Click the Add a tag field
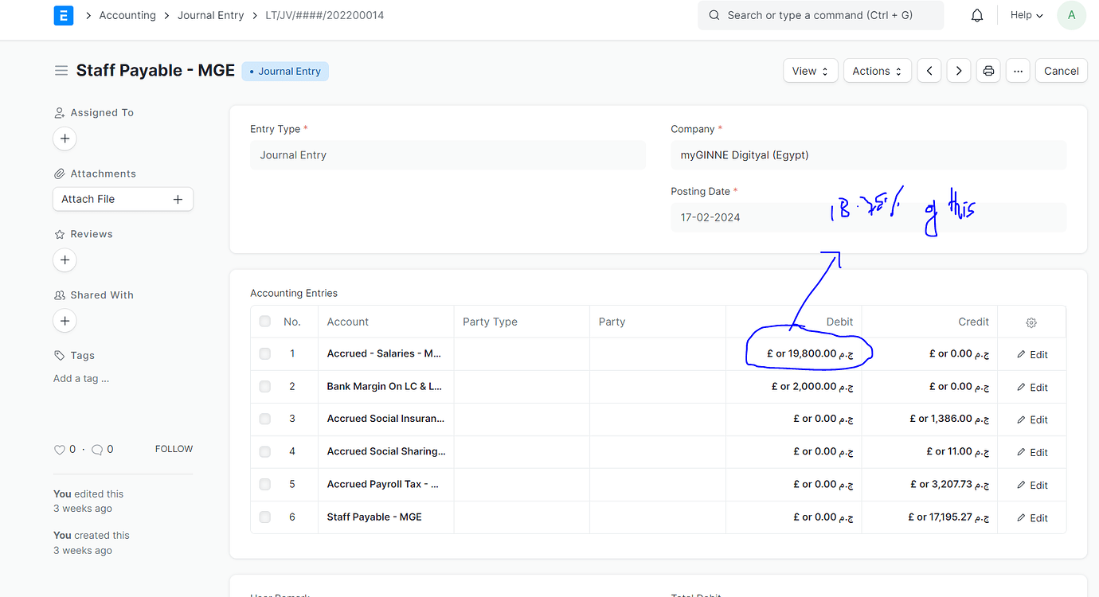 pos(81,378)
